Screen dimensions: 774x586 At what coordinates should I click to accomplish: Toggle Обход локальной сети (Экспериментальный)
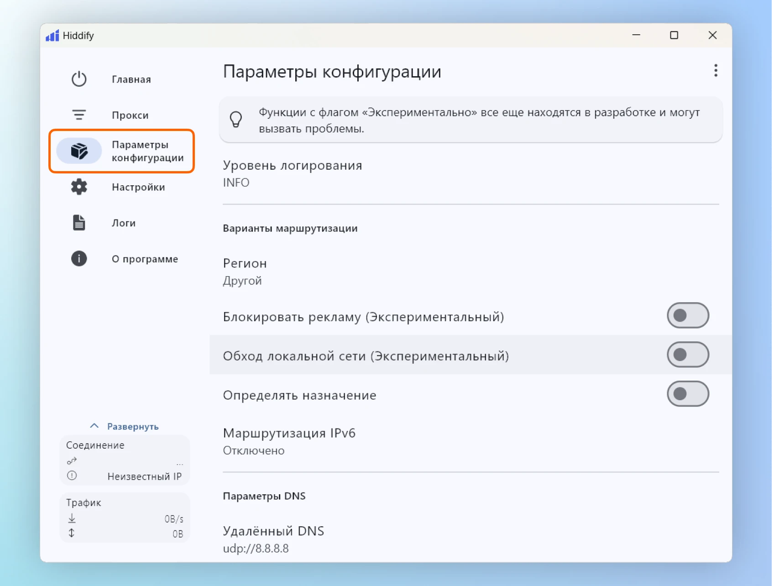[x=688, y=354]
